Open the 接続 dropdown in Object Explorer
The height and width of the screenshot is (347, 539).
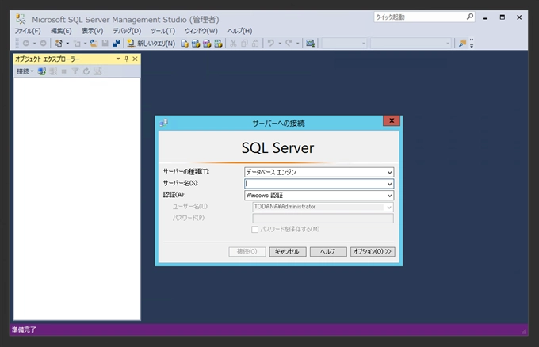25,71
